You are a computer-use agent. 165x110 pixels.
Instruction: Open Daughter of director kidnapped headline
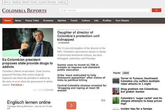(x=78, y=36)
